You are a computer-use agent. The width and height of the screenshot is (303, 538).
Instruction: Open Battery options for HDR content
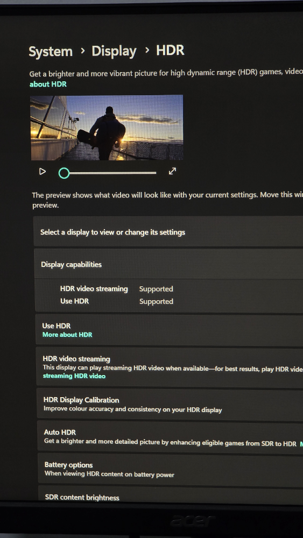(171, 469)
